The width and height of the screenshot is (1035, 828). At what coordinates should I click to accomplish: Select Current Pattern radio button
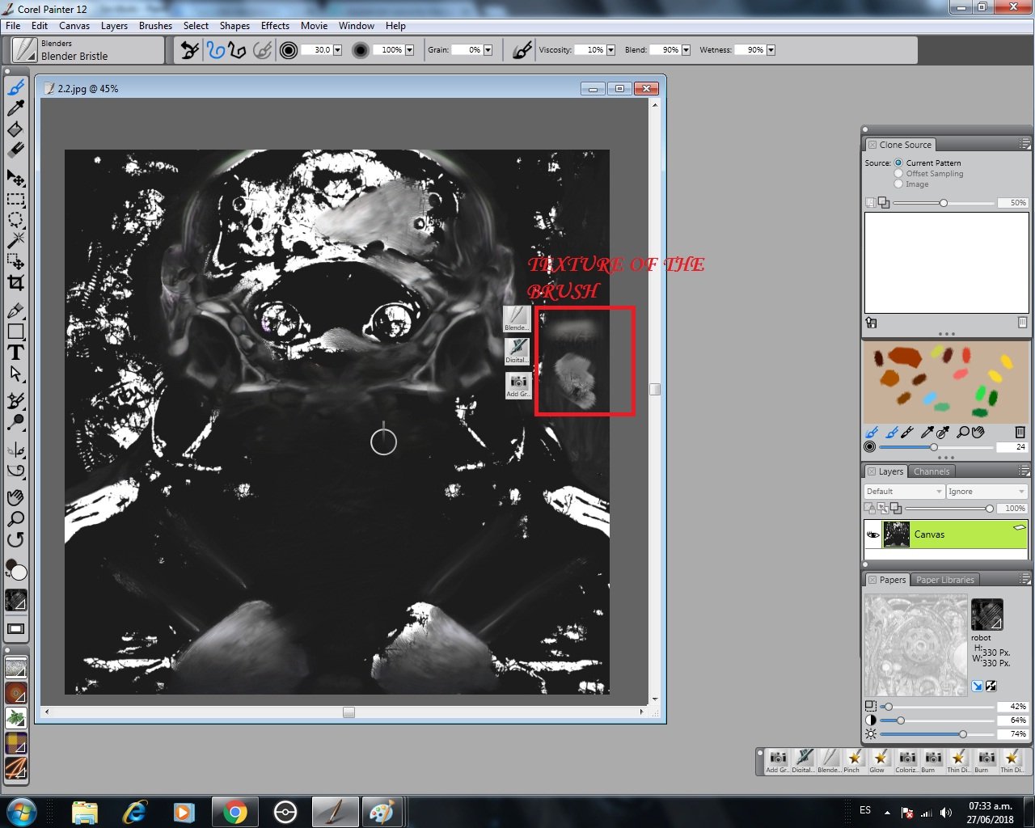click(898, 163)
